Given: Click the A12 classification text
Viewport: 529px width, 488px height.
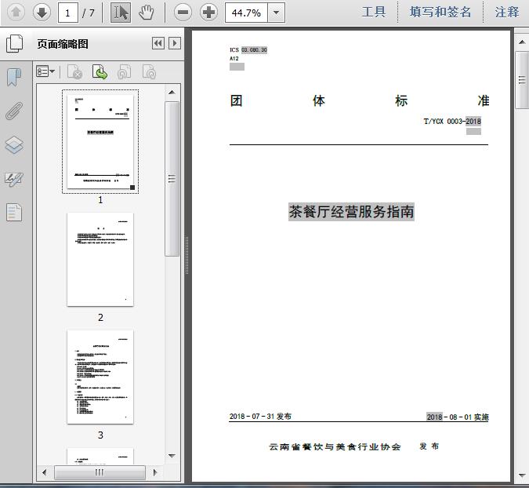Looking at the screenshot, I should [234, 58].
